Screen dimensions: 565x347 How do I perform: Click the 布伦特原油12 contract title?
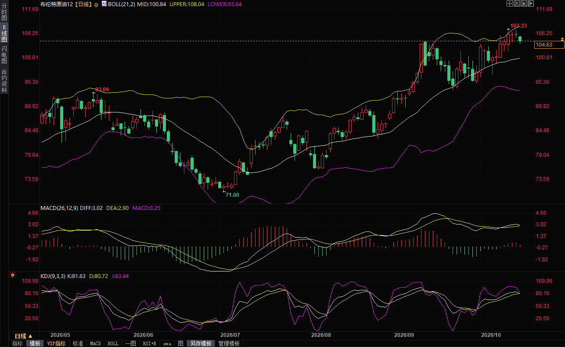[x=57, y=4]
